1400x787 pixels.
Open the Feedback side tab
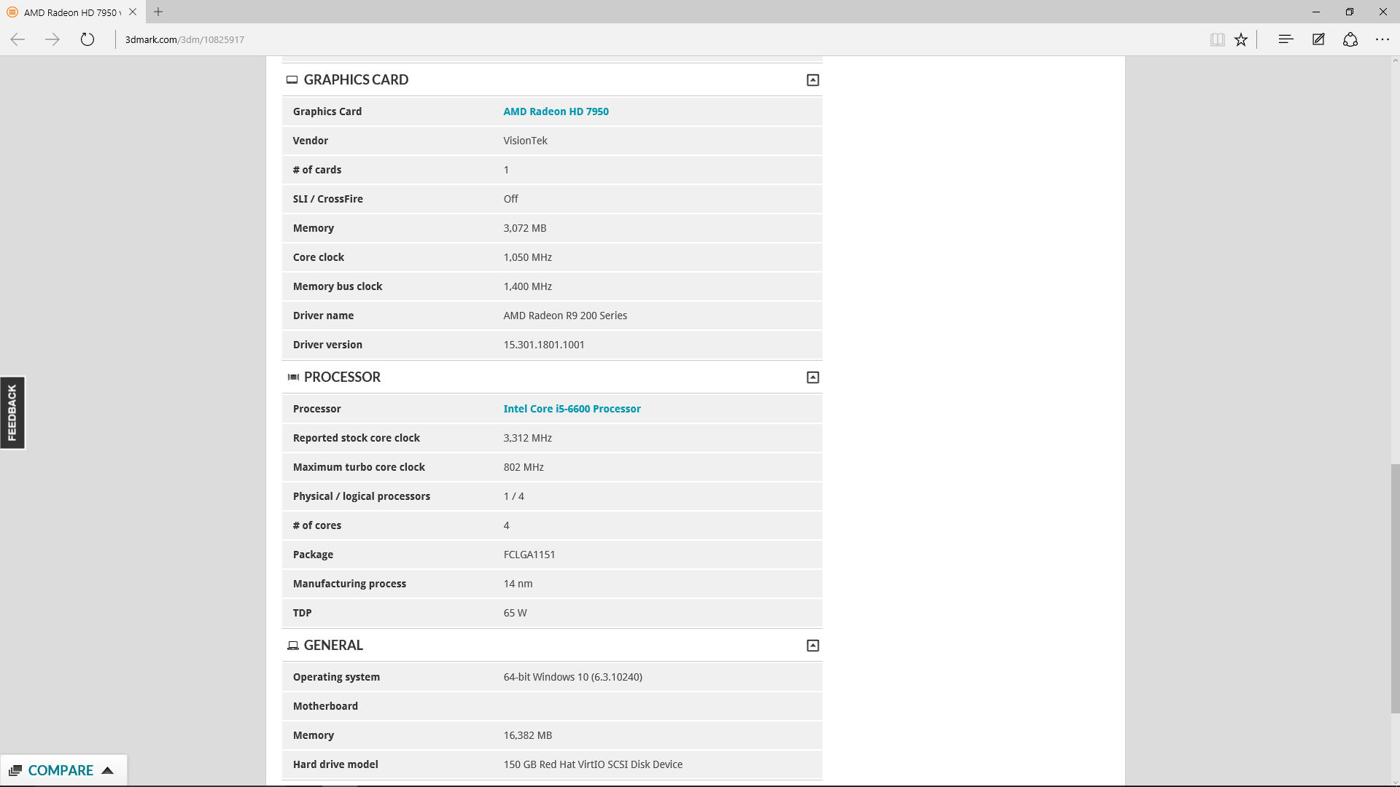pos(12,412)
